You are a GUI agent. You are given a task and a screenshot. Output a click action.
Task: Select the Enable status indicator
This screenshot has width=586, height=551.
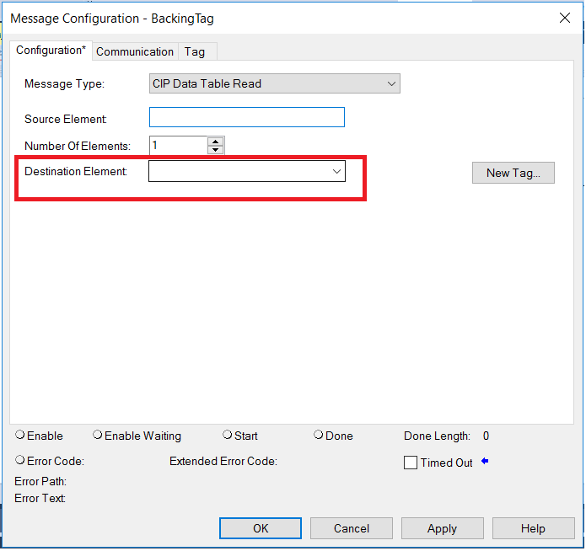[x=19, y=436]
